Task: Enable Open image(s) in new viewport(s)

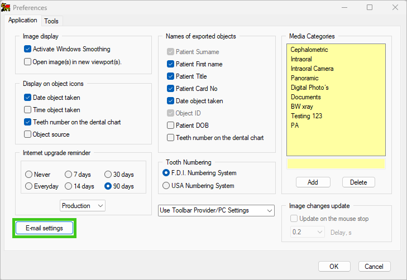Action: coord(27,62)
